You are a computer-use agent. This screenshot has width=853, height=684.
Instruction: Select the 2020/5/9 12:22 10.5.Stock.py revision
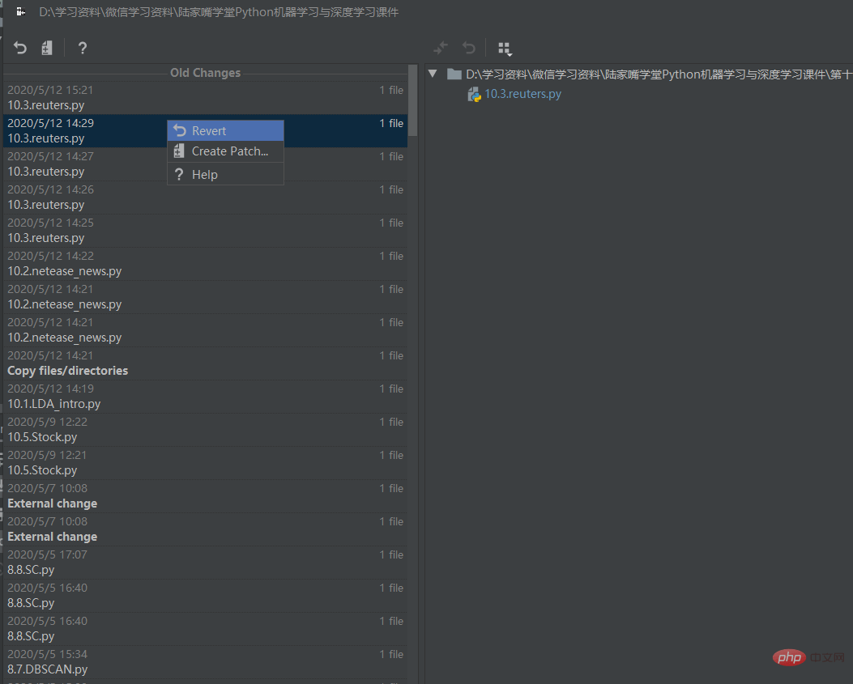(x=205, y=429)
